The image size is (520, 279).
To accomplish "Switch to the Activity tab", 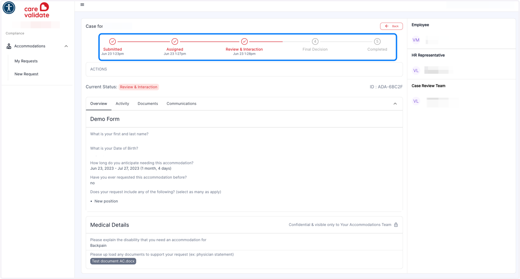I will [122, 104].
